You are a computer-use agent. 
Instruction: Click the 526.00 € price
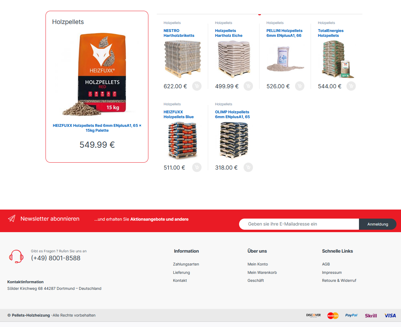278,86
